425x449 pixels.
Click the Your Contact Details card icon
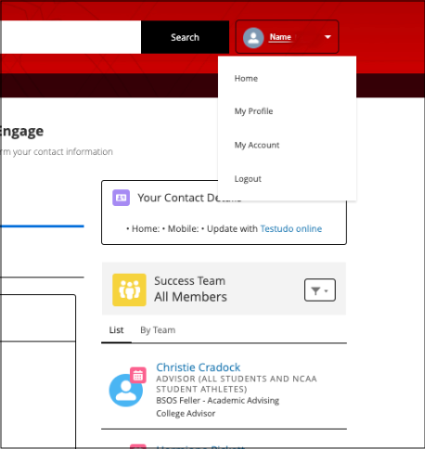coord(121,198)
